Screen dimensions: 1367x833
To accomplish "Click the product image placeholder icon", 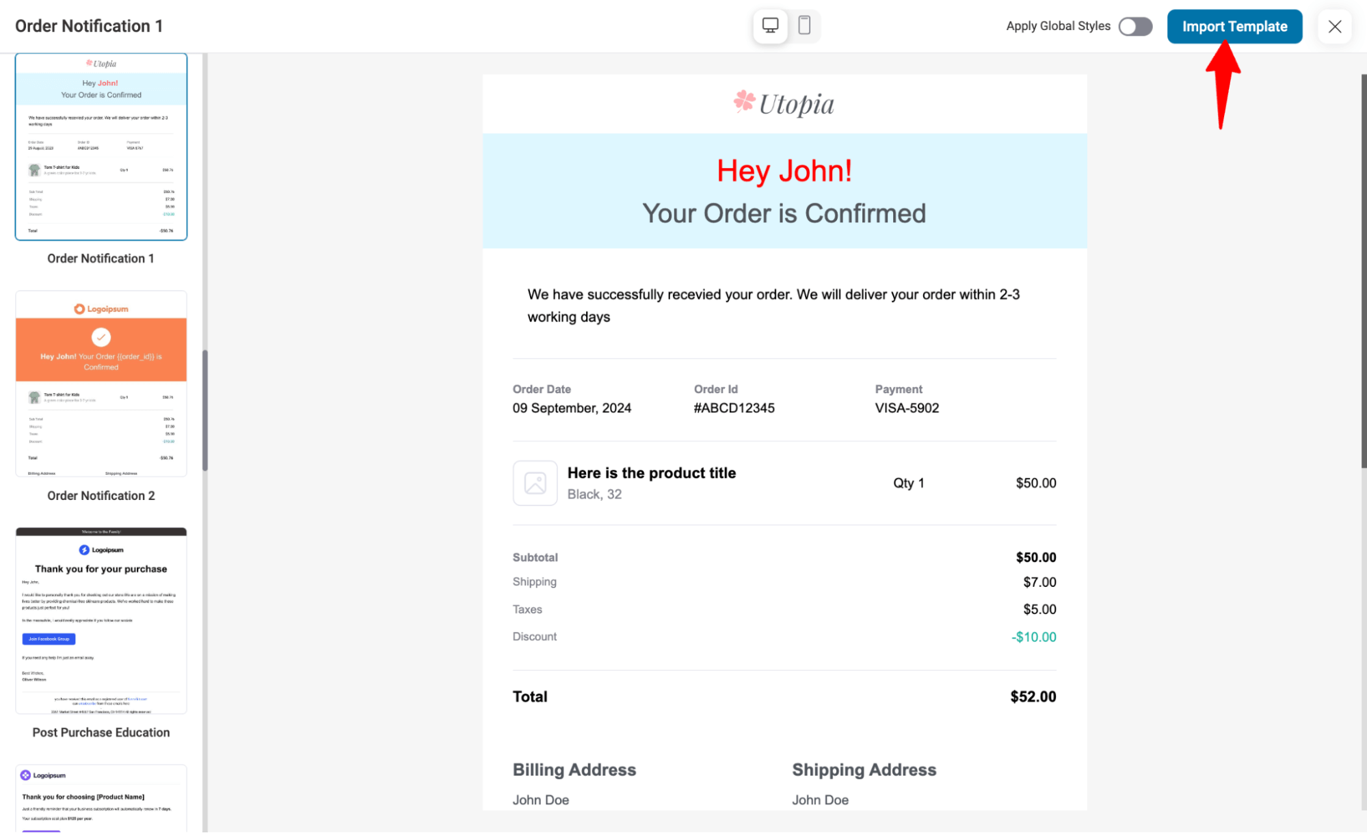I will coord(535,483).
